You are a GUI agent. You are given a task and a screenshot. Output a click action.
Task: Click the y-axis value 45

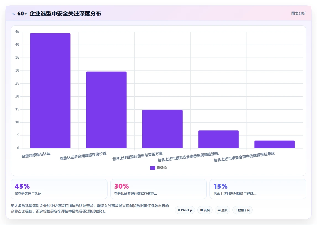[17, 32]
